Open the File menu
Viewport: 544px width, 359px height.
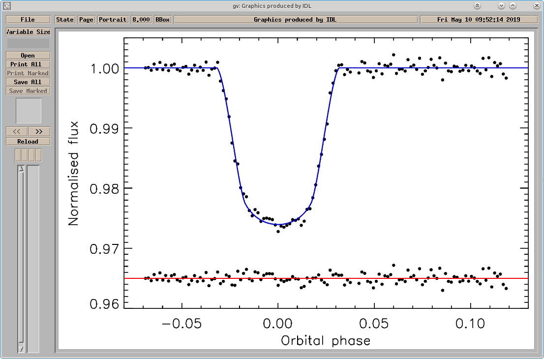tap(28, 20)
